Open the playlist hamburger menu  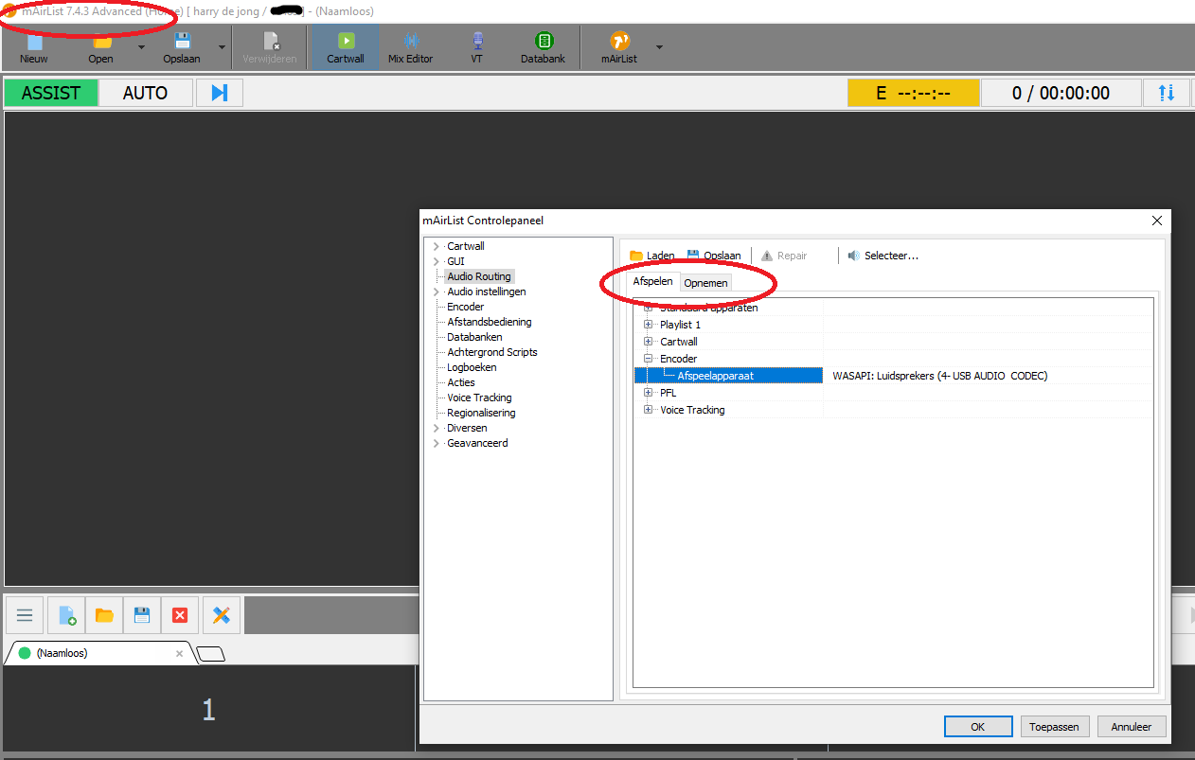(25, 615)
